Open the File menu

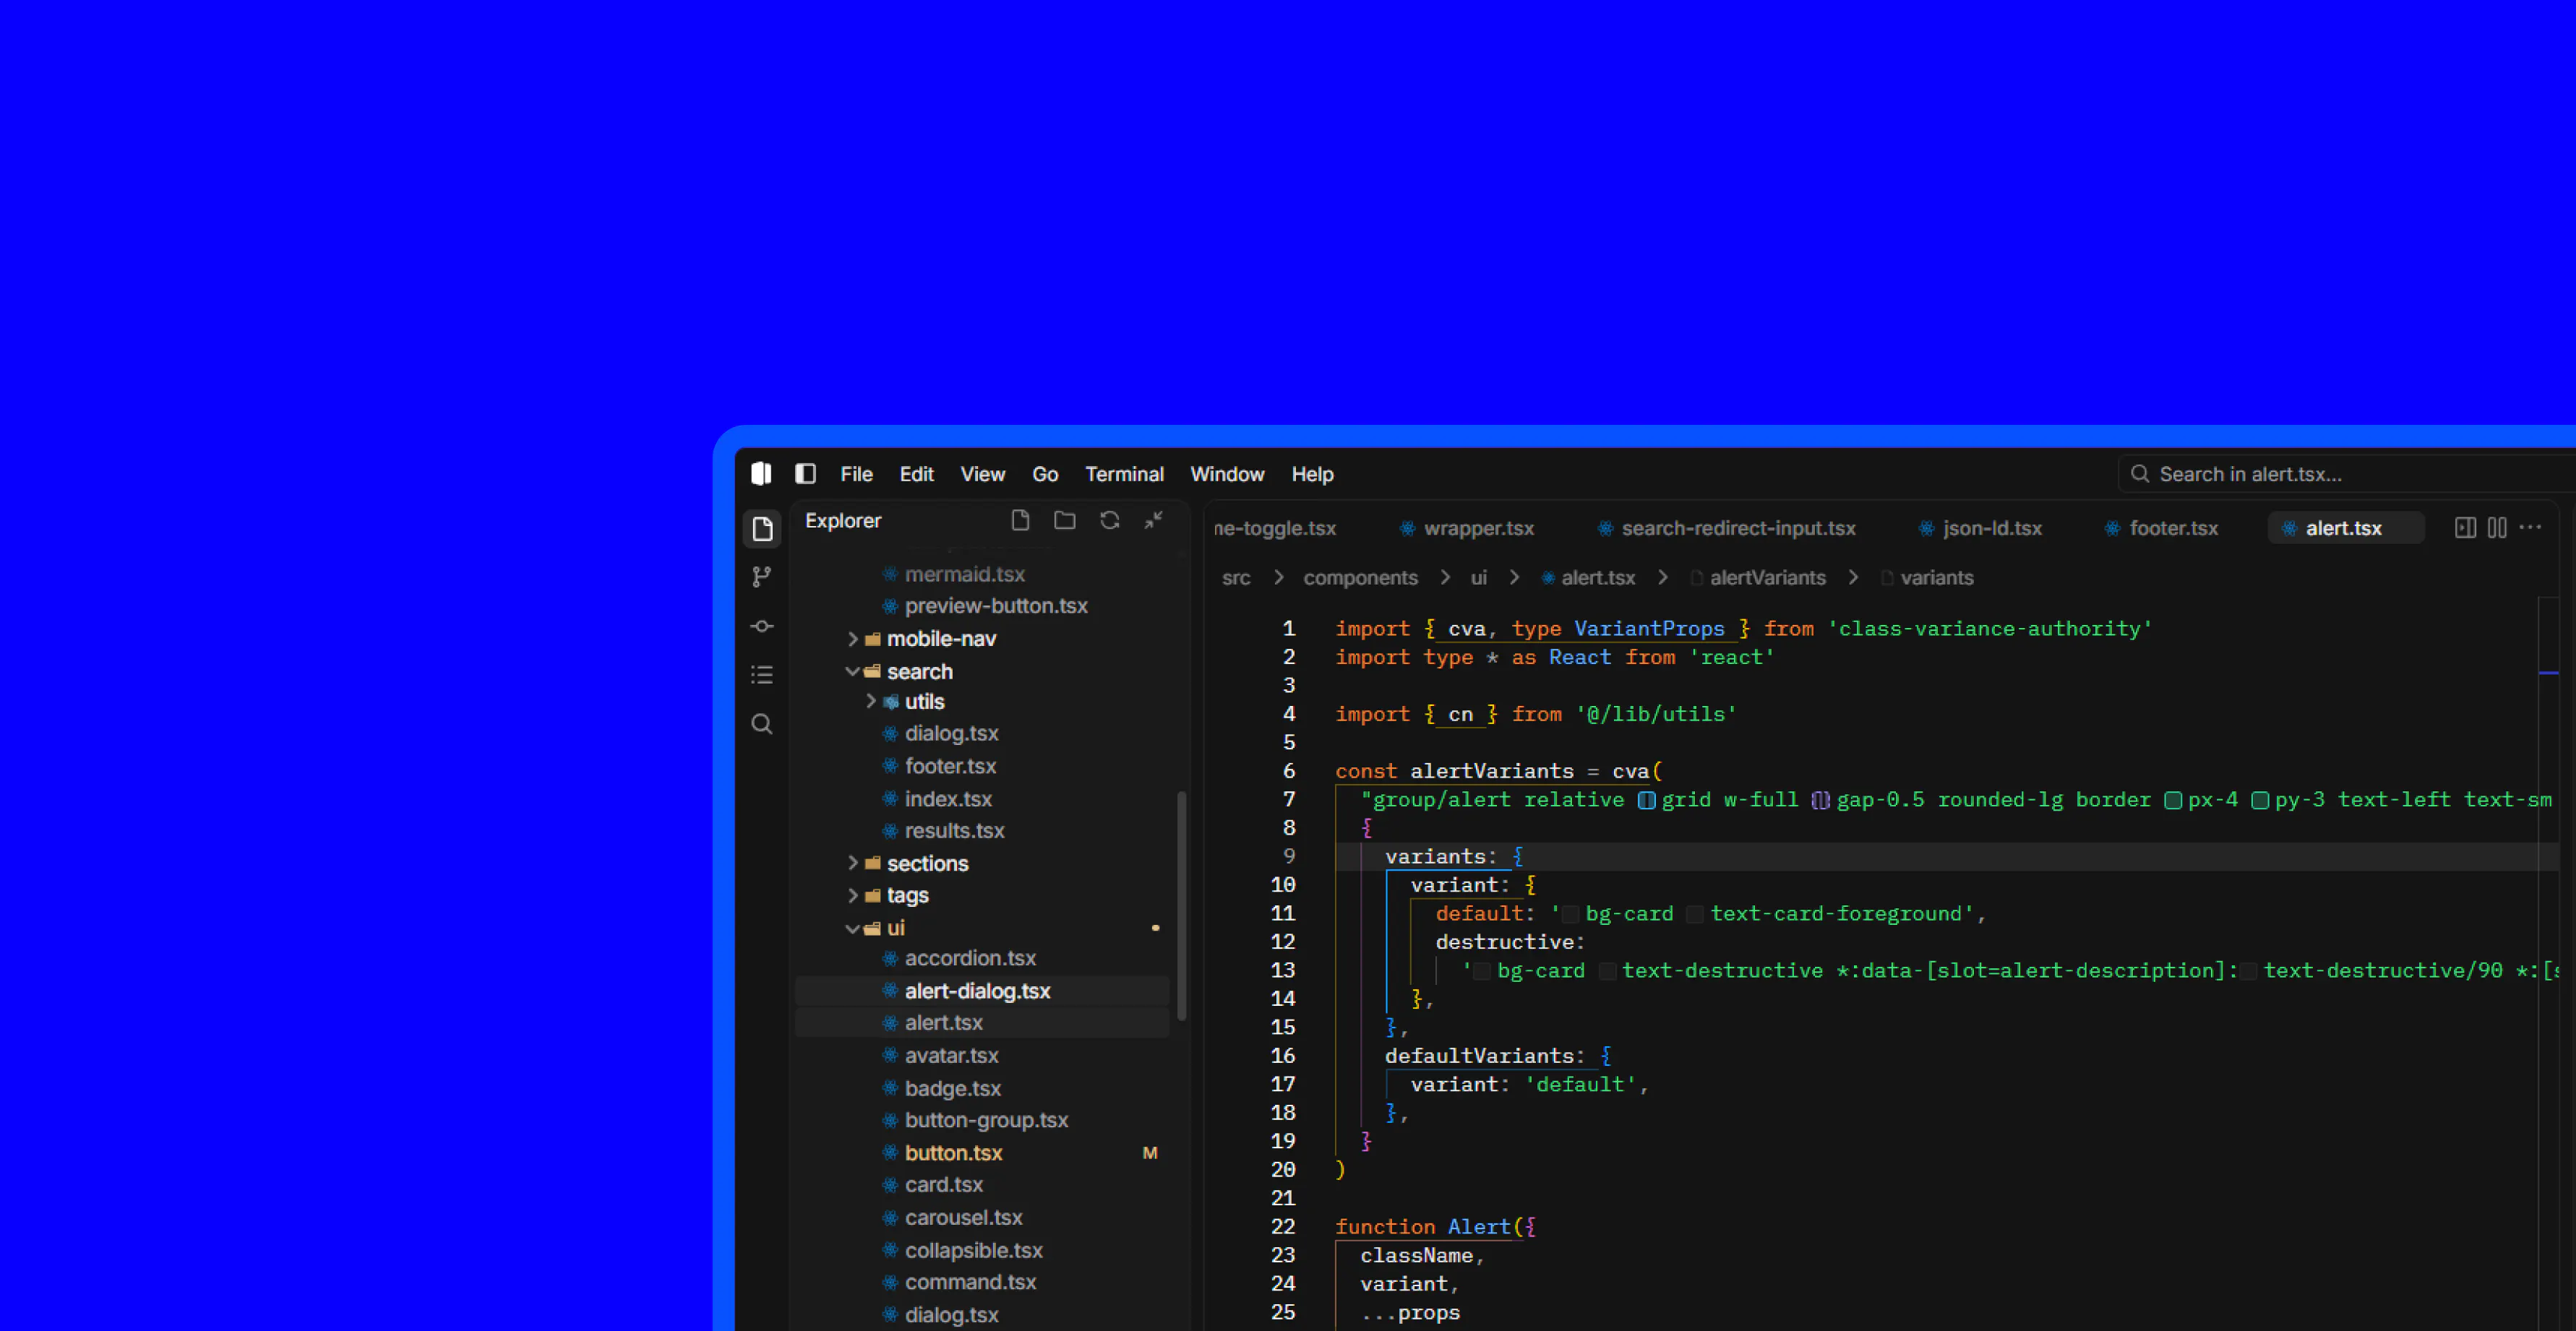click(856, 474)
